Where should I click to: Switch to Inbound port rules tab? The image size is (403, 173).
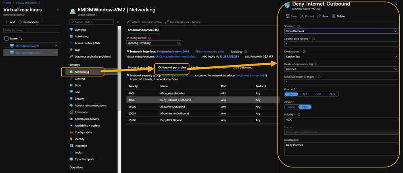click(x=140, y=68)
